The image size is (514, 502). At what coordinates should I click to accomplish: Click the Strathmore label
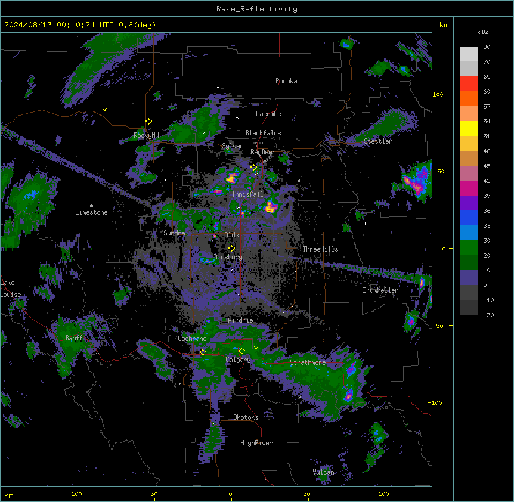tap(308, 362)
